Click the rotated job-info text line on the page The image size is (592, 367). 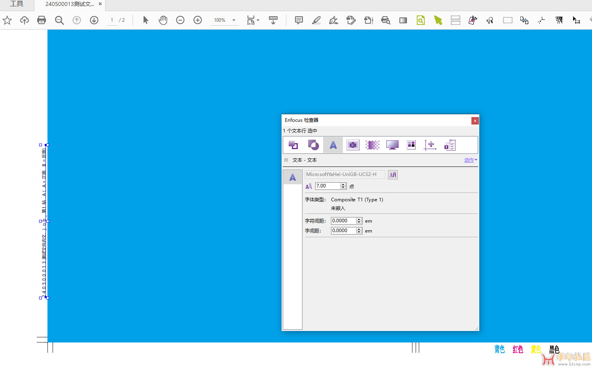pos(44,221)
